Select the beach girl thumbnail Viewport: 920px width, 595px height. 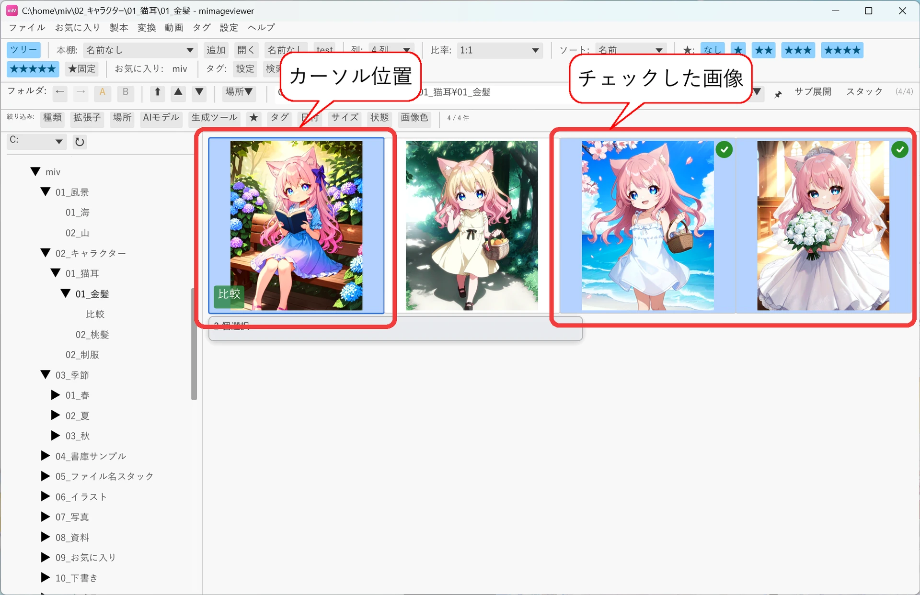(x=647, y=225)
